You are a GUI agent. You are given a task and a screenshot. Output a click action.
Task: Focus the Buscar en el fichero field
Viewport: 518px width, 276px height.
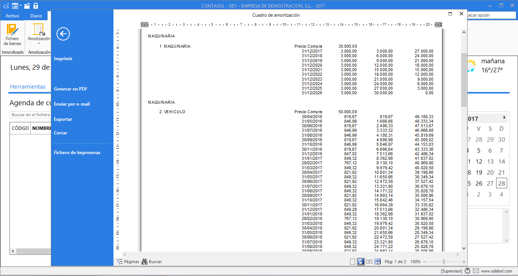(x=30, y=115)
